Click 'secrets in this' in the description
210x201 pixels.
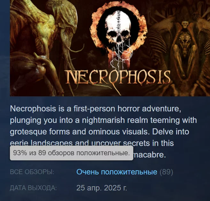click(148, 143)
